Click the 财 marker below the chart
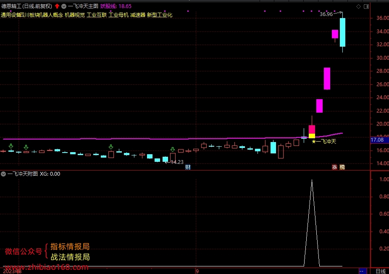The width and height of the screenshot is (389, 274). click(x=188, y=167)
